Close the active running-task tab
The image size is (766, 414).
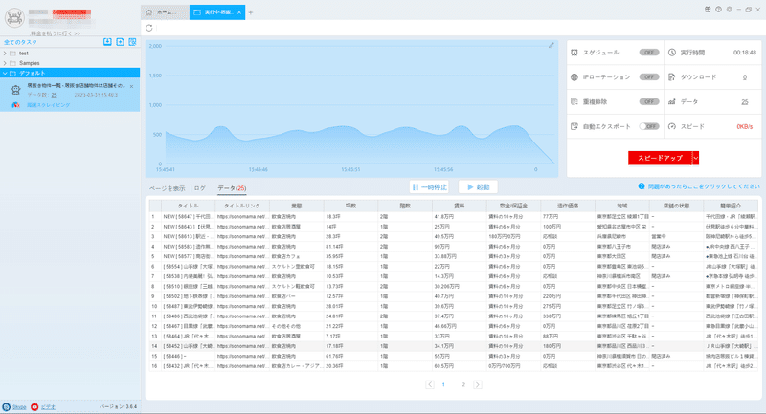click(239, 12)
